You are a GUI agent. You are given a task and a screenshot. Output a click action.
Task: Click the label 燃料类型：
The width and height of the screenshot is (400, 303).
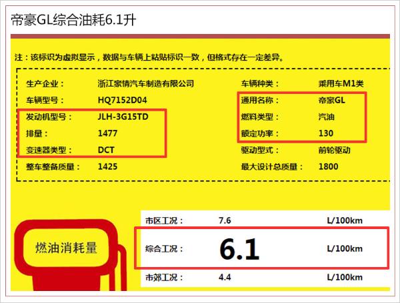point(260,117)
